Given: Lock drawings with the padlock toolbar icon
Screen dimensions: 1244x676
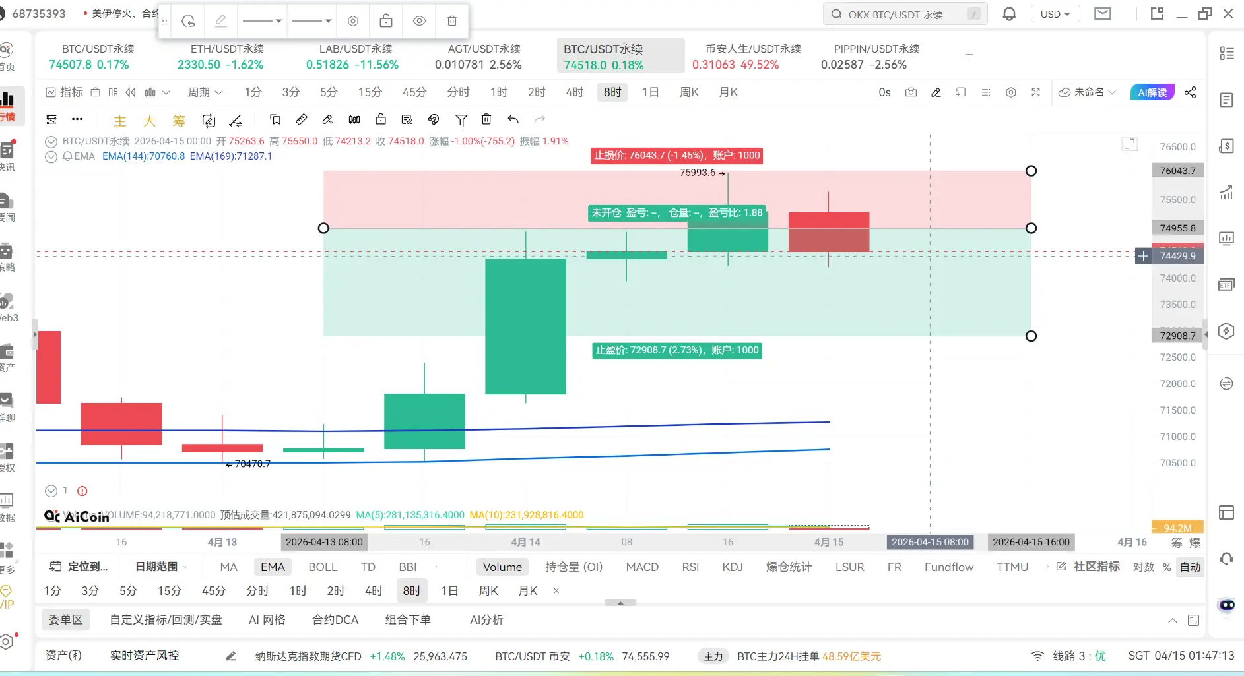Looking at the screenshot, I should [x=381, y=119].
